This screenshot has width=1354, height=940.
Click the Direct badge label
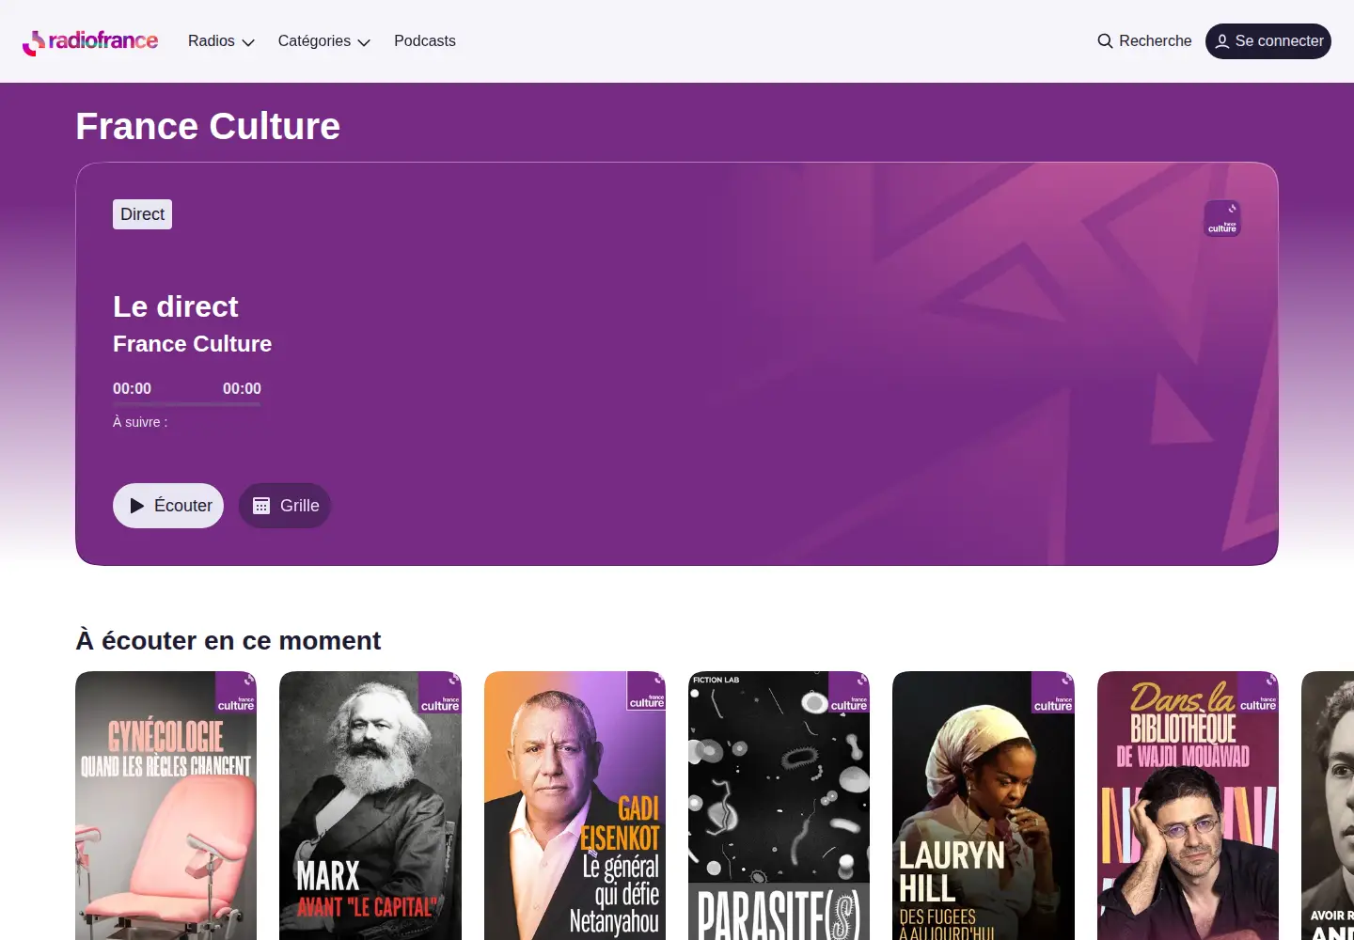[143, 214]
